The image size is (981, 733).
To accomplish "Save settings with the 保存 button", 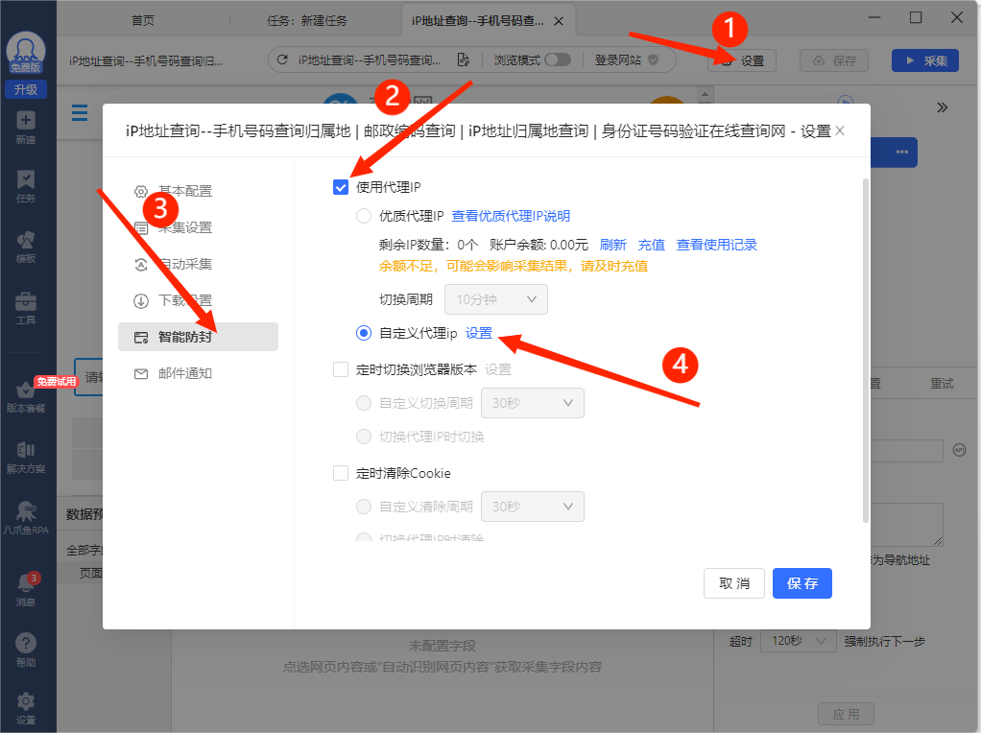I will coord(802,582).
